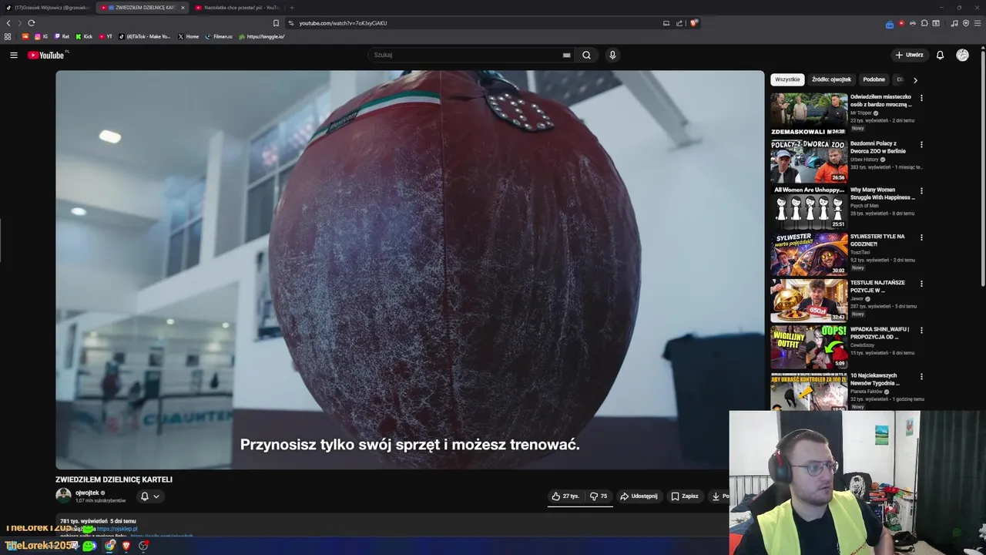Open the SYLWESTER taxi video thumbnail
The image size is (986, 555).
tap(809, 254)
